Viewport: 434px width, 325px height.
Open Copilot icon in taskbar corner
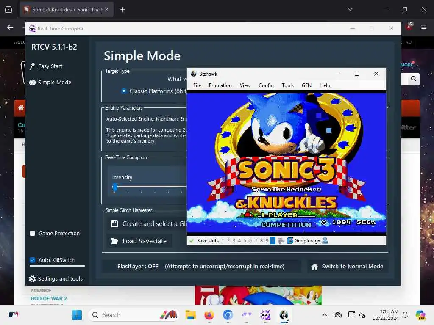click(x=420, y=315)
